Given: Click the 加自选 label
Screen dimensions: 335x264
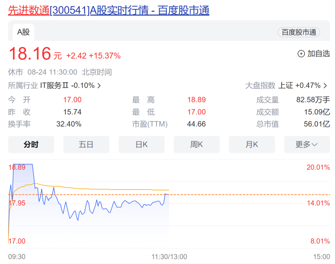Looking at the screenshot, I should (x=319, y=54).
